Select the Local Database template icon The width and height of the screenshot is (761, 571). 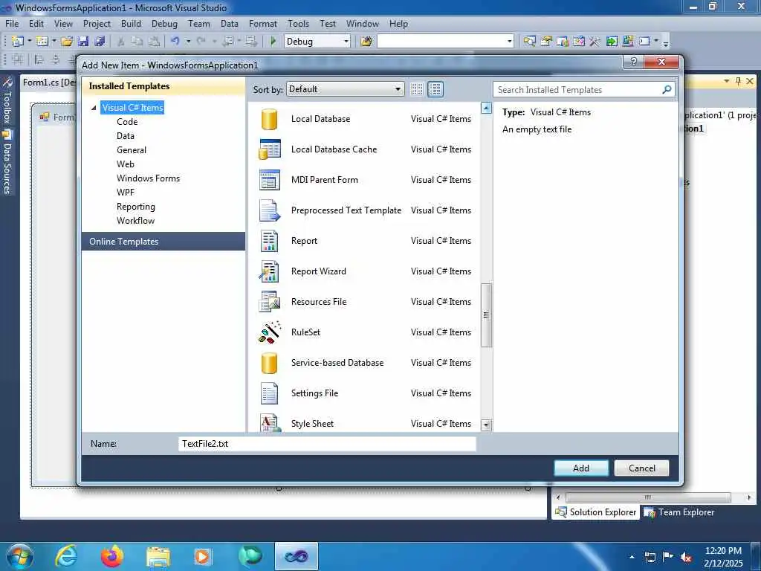pyautogui.click(x=269, y=119)
